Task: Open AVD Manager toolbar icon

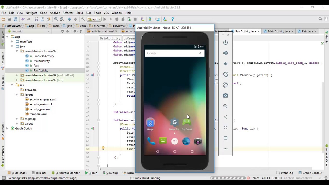Action: (x=142, y=19)
